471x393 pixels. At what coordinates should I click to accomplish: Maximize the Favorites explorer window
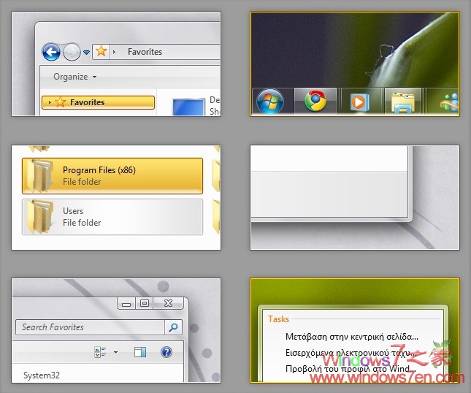pyautogui.click(x=145, y=303)
